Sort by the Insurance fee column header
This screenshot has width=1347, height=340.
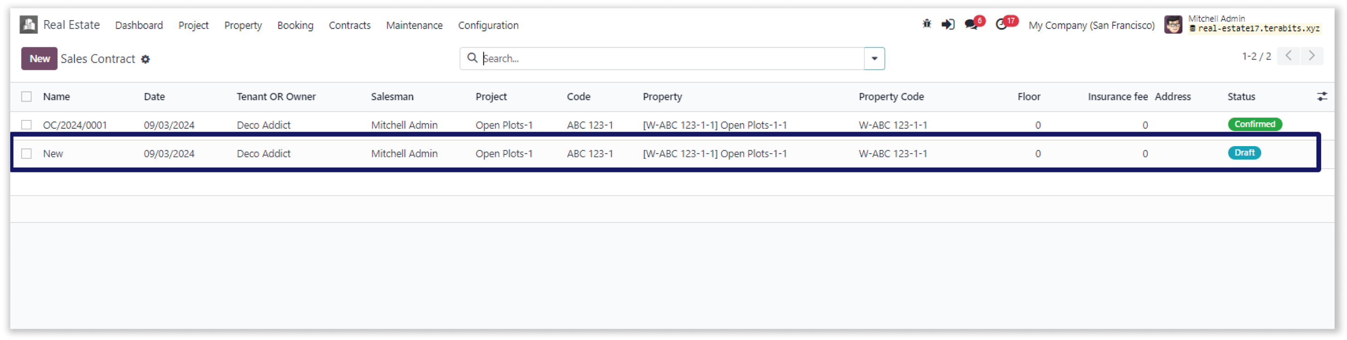(x=1117, y=96)
